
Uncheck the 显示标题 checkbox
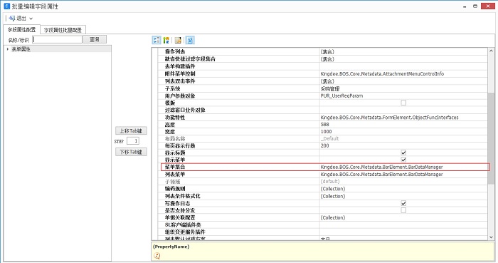403,153
